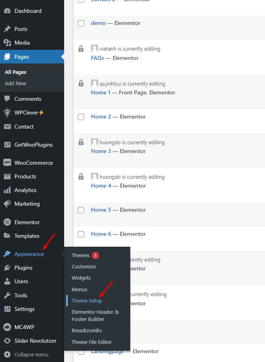Open Theme Setup in Appearance submenu

(x=87, y=301)
